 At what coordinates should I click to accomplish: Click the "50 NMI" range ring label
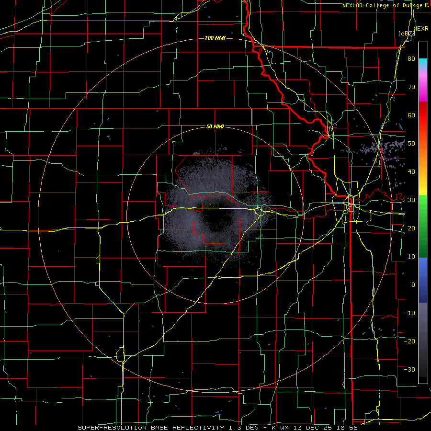pos(215,127)
